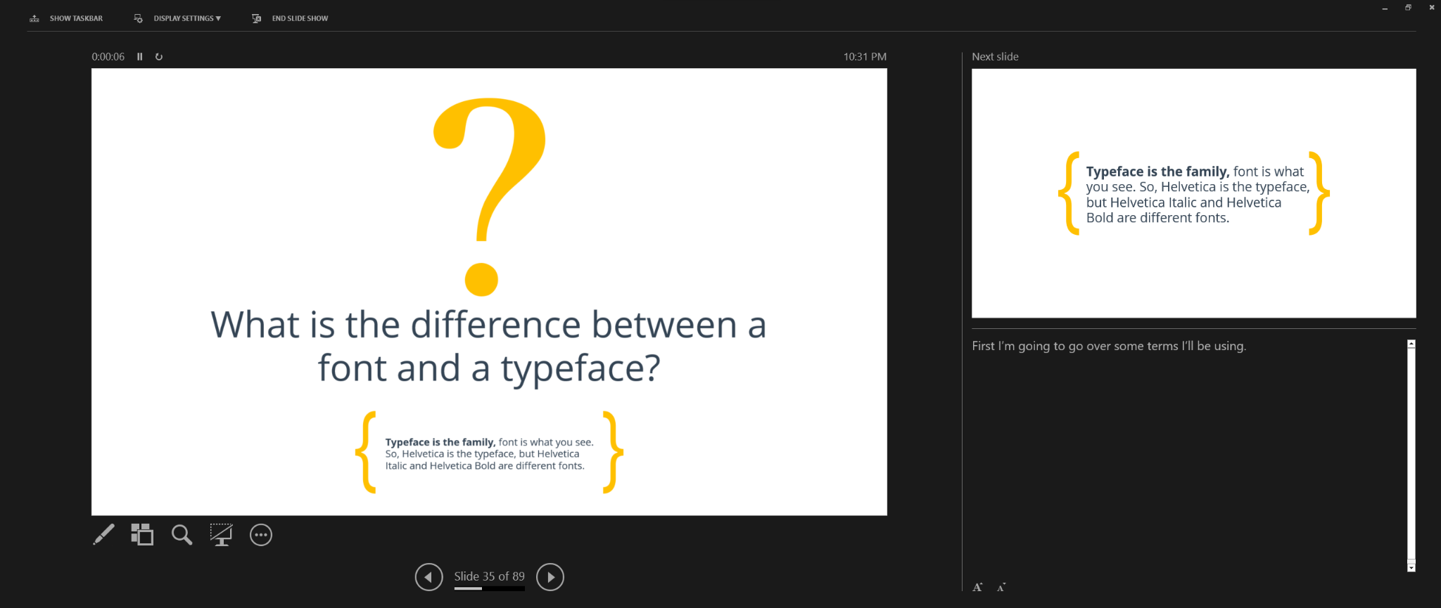Click the speaker notes text
The image size is (1441, 608).
pos(1109,346)
